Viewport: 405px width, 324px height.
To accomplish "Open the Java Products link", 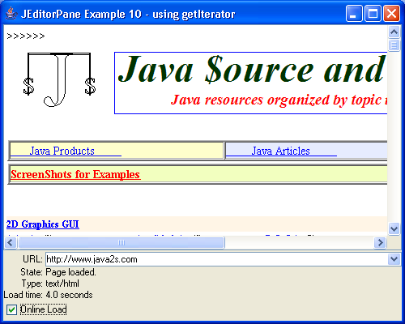I will coord(62,151).
